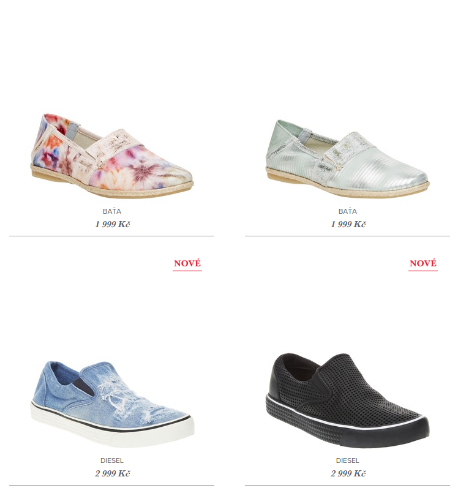Screen dimensions: 458x496
Task: Open the black perforated Diesel shoe image
Action: coord(347,400)
